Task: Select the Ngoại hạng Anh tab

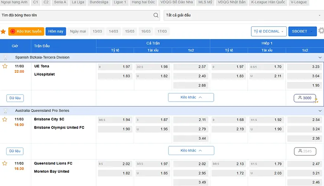Action: click(x=14, y=2)
